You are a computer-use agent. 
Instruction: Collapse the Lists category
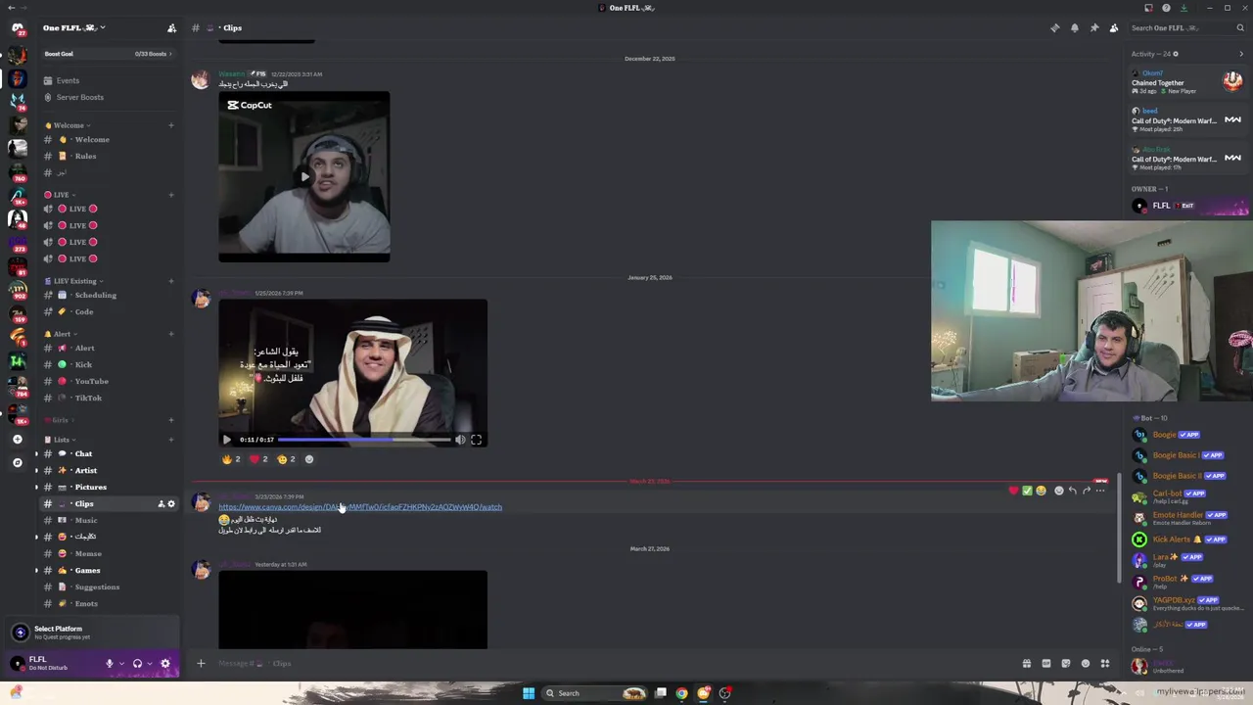(x=61, y=440)
